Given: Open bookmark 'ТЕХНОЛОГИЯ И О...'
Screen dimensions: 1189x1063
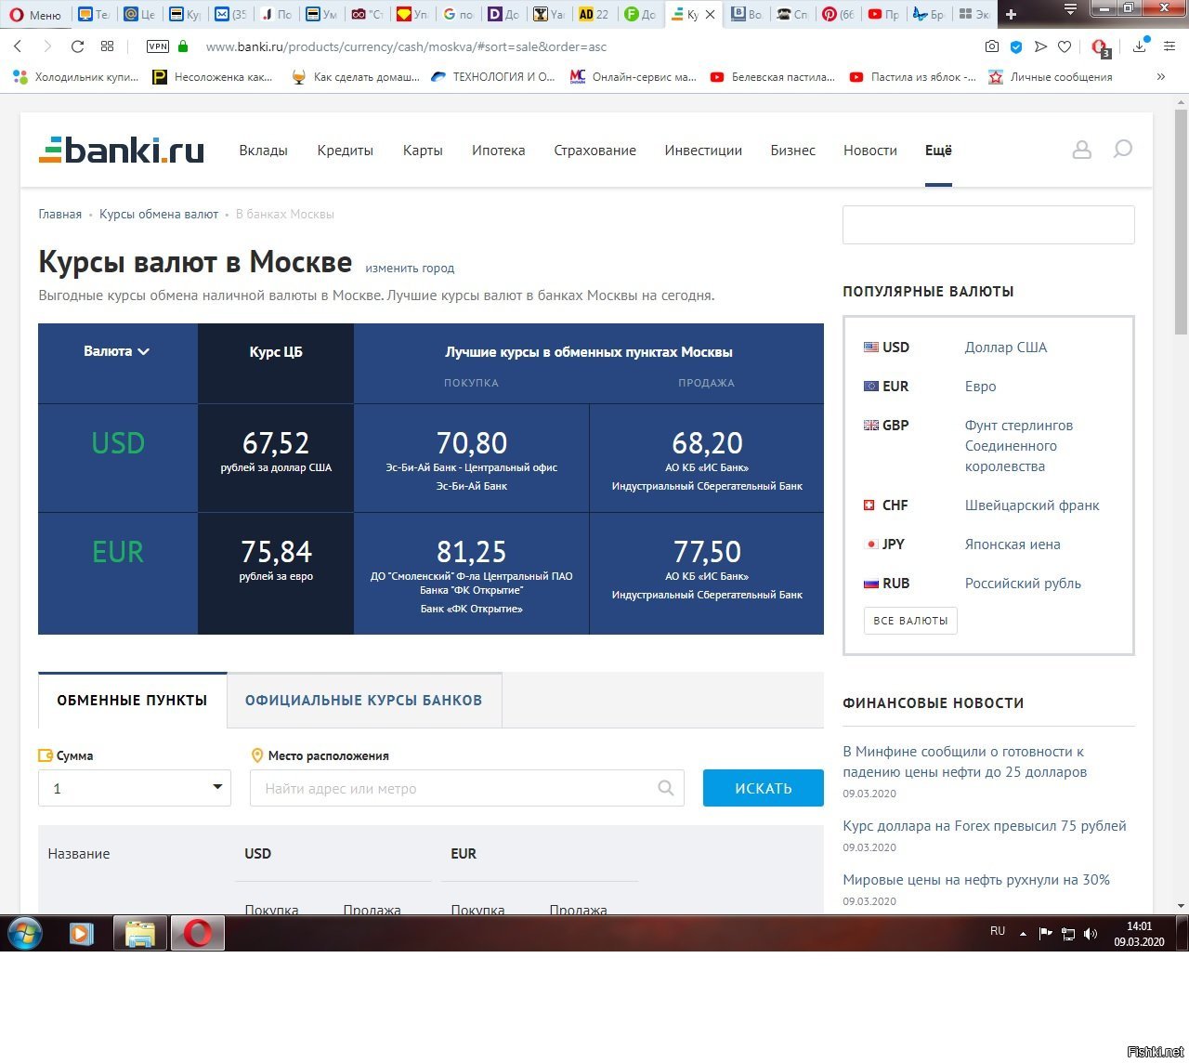Looking at the screenshot, I should tap(493, 77).
